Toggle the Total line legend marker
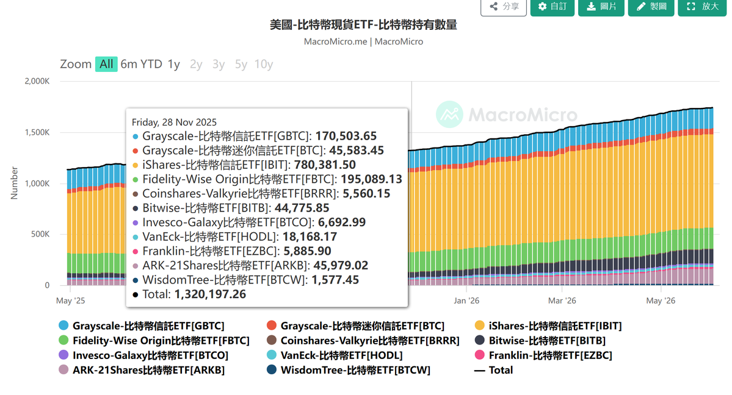This screenshot has width=732, height=395. click(x=479, y=370)
